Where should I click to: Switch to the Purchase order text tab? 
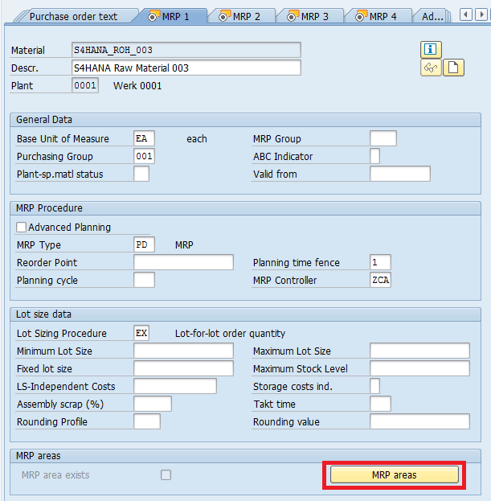[73, 16]
